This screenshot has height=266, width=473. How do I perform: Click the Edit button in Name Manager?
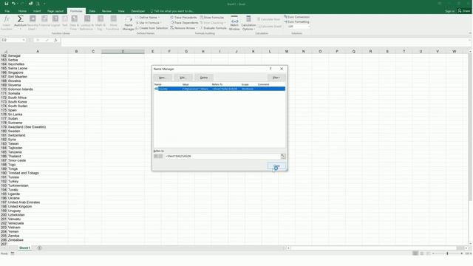[x=183, y=78]
